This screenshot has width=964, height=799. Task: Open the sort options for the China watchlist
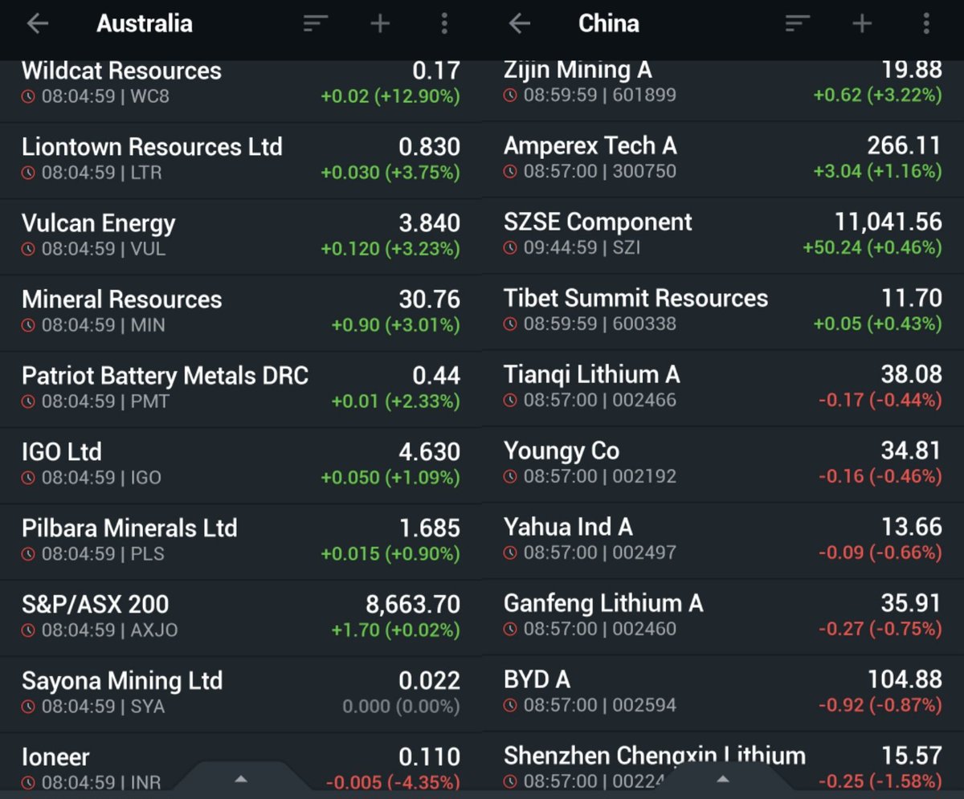[796, 23]
